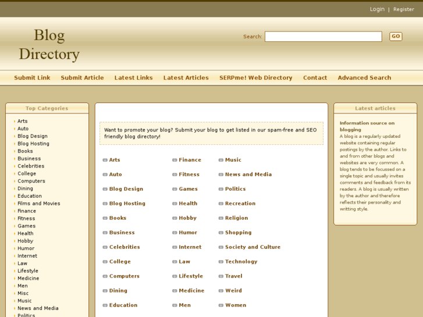423x317 pixels.
Task: Select Lifestyle in Top Categories sidebar
Action: coord(28,271)
